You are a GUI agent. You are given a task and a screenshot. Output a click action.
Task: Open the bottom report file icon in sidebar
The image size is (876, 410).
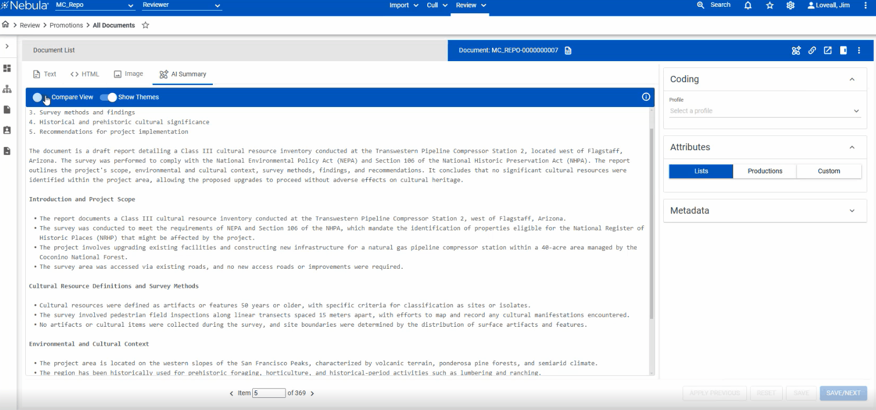tap(7, 151)
